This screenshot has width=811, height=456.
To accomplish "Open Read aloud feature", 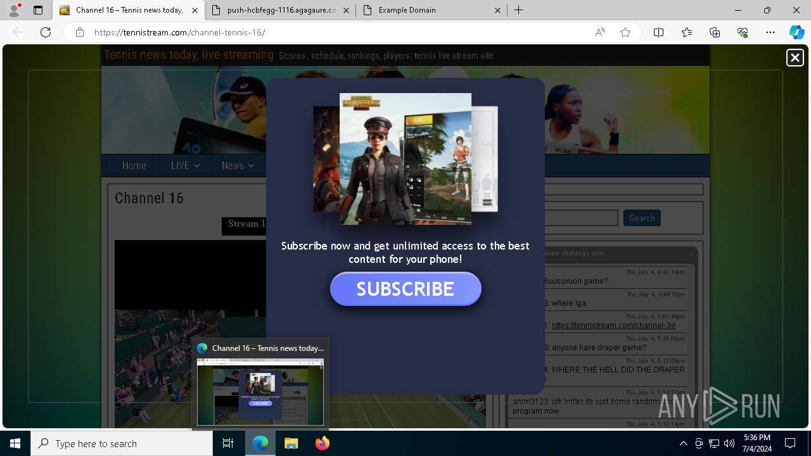I will 600,32.
